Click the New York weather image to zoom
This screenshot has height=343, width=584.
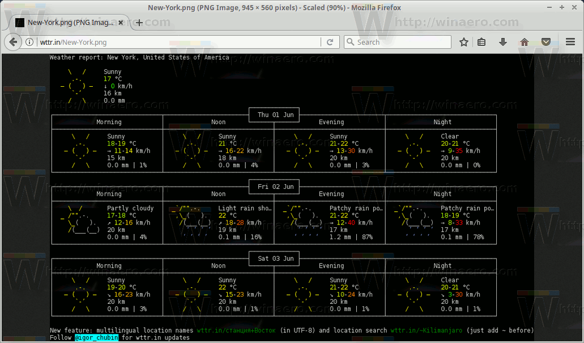tap(274, 187)
